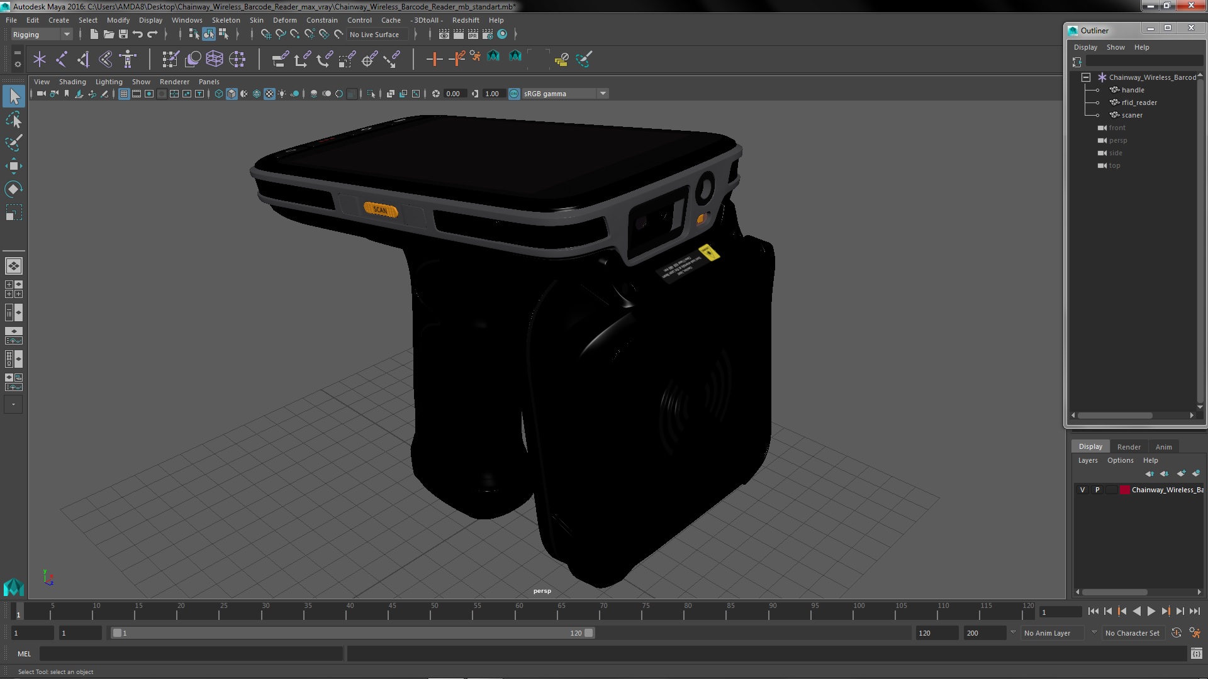Click the red layer color swatch
This screenshot has width=1208, height=679.
click(x=1124, y=490)
